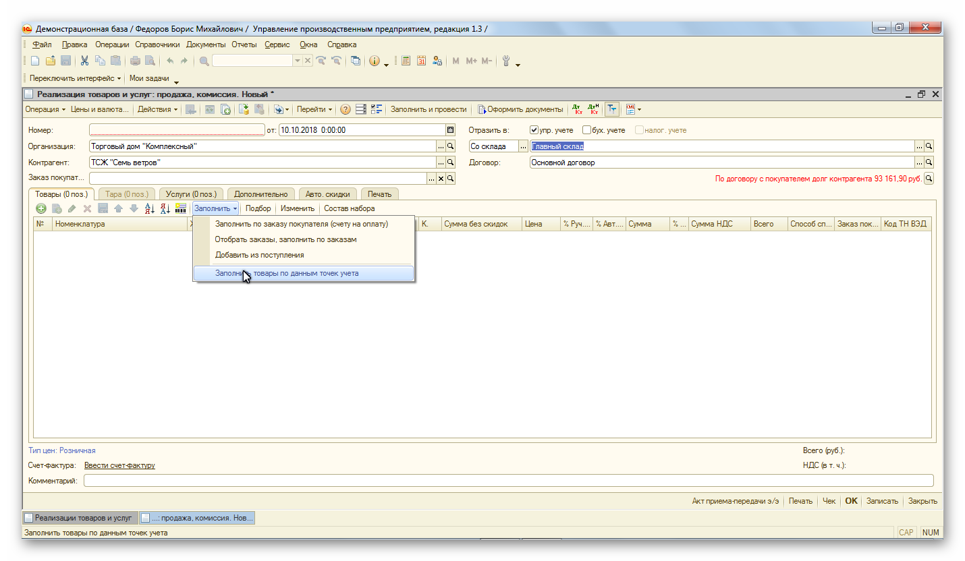The width and height of the screenshot is (965, 561).
Task: Select Добавить из поступления menu entry
Action: 304,255
